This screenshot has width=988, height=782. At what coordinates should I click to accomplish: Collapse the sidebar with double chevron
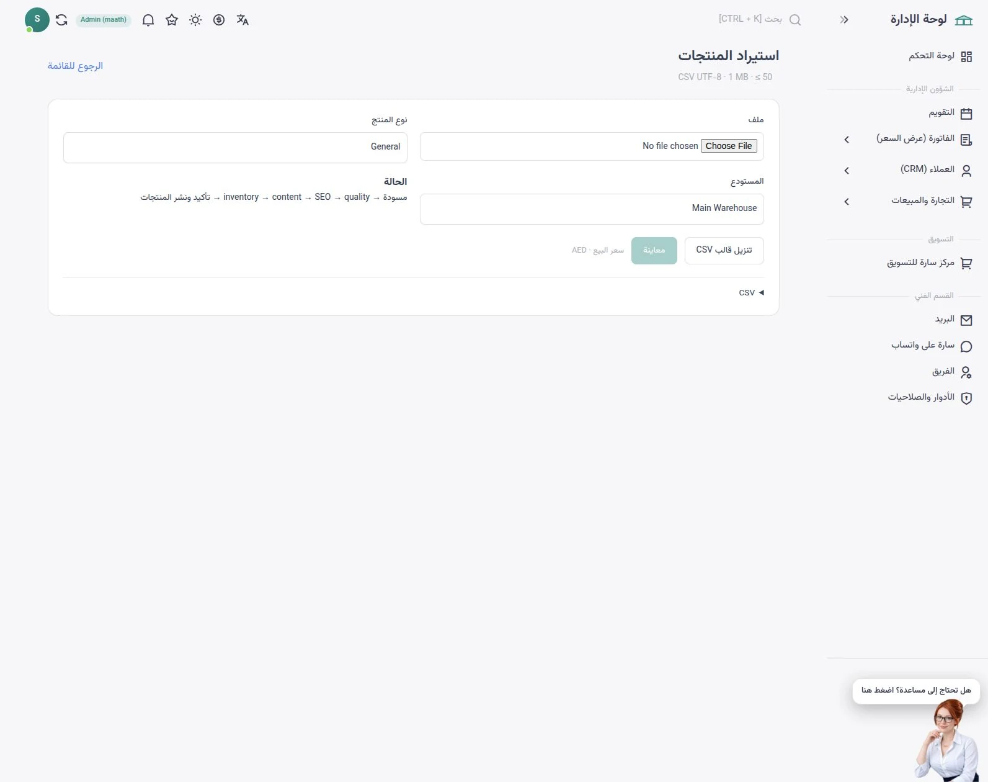844,20
